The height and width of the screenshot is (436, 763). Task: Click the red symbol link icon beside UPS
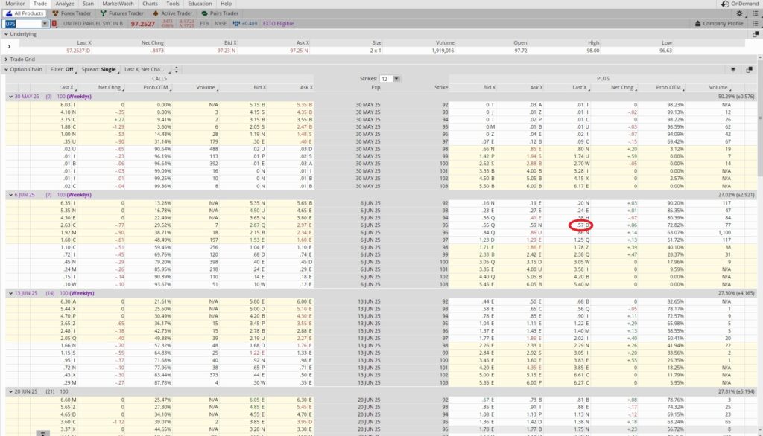click(x=54, y=23)
